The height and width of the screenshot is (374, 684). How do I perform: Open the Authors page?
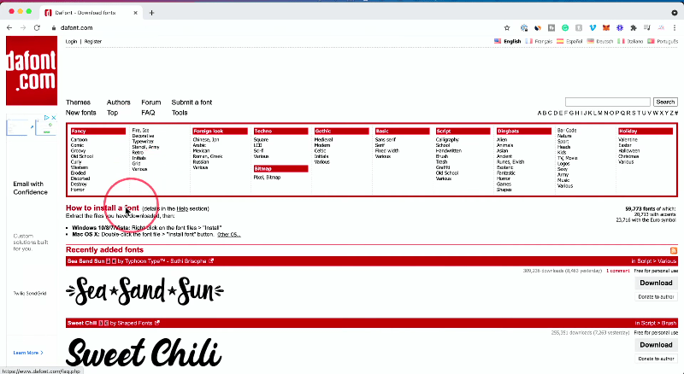point(119,102)
